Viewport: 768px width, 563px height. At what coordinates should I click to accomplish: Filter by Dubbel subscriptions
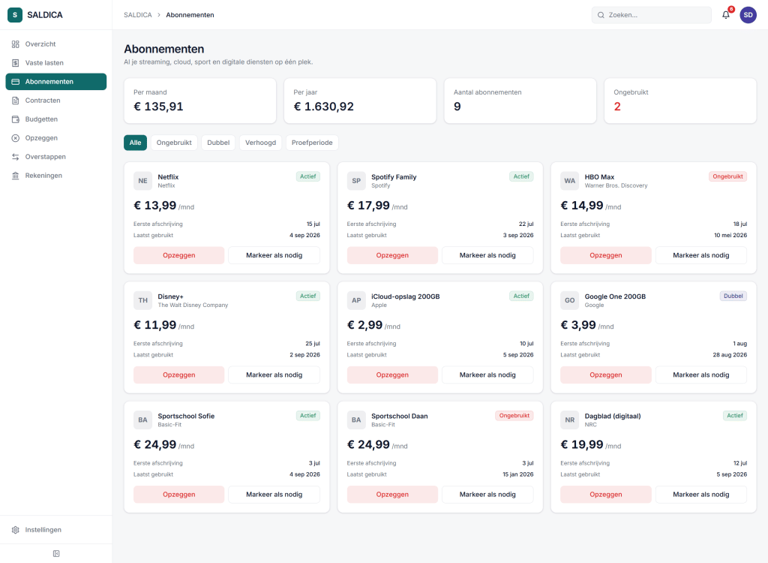point(218,143)
